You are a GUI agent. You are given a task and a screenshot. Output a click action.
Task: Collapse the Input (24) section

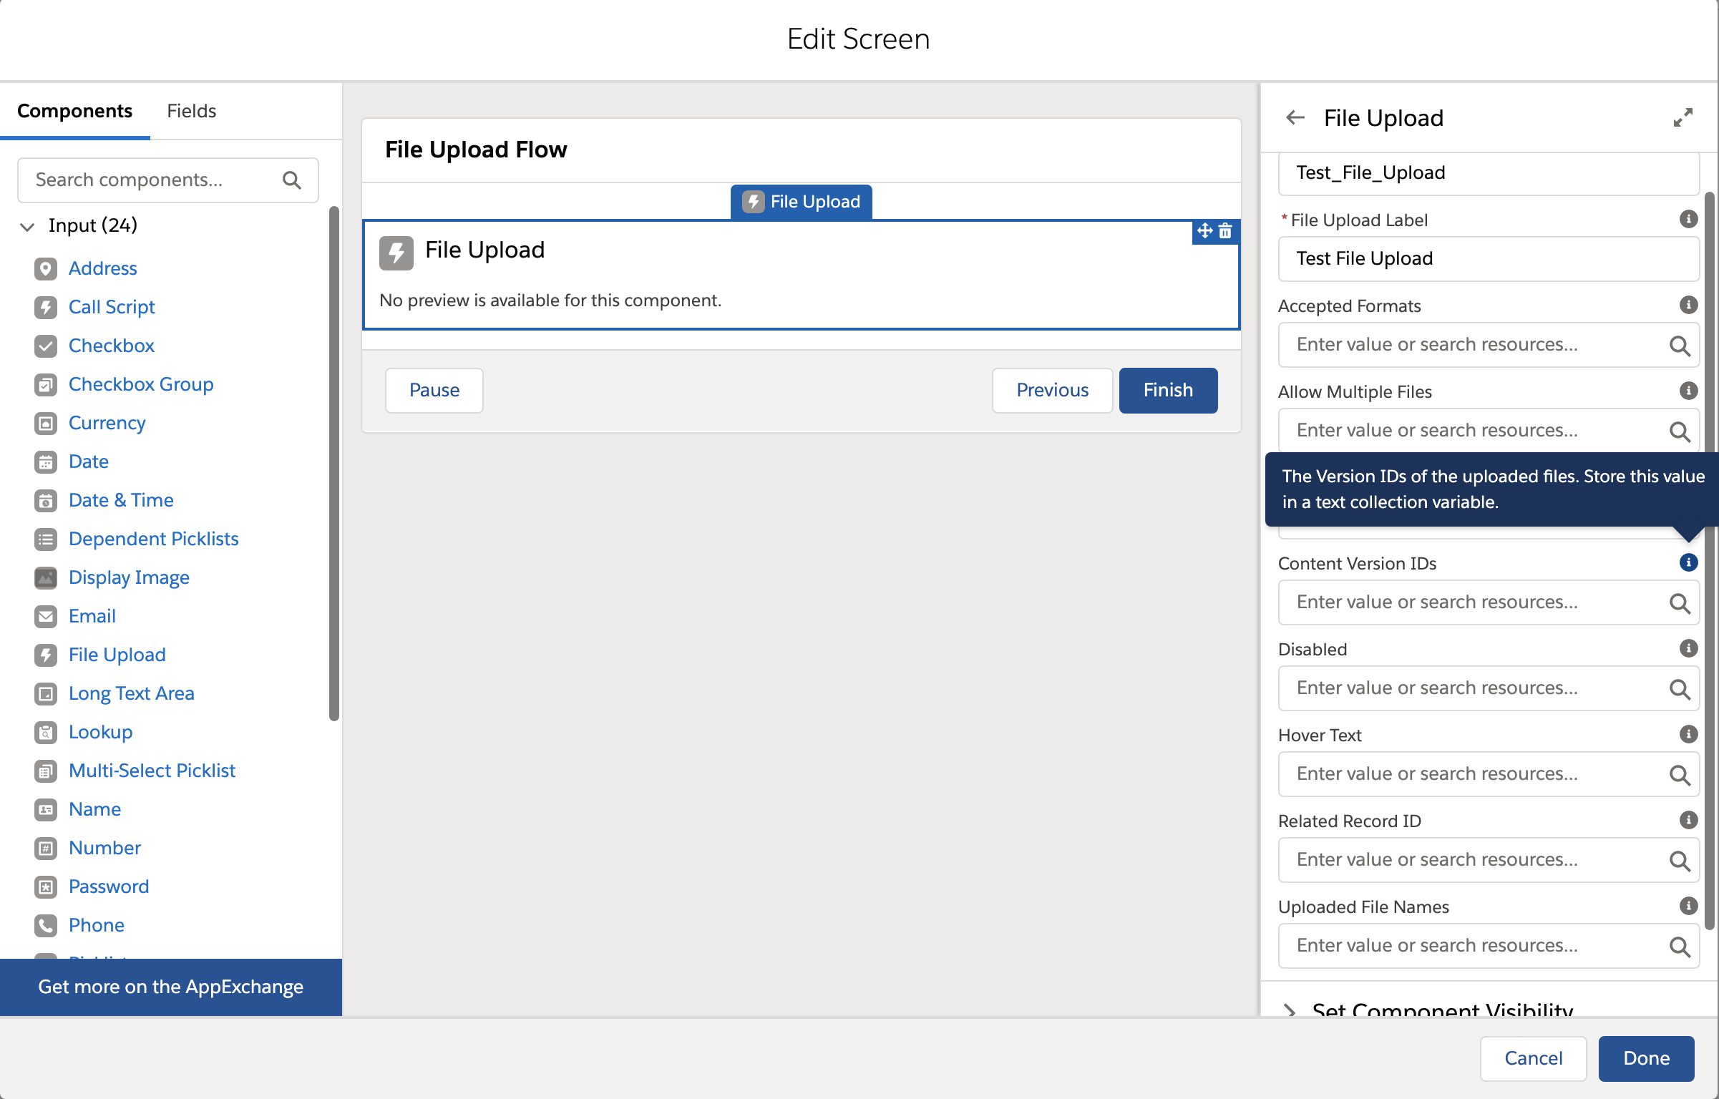coord(27,226)
